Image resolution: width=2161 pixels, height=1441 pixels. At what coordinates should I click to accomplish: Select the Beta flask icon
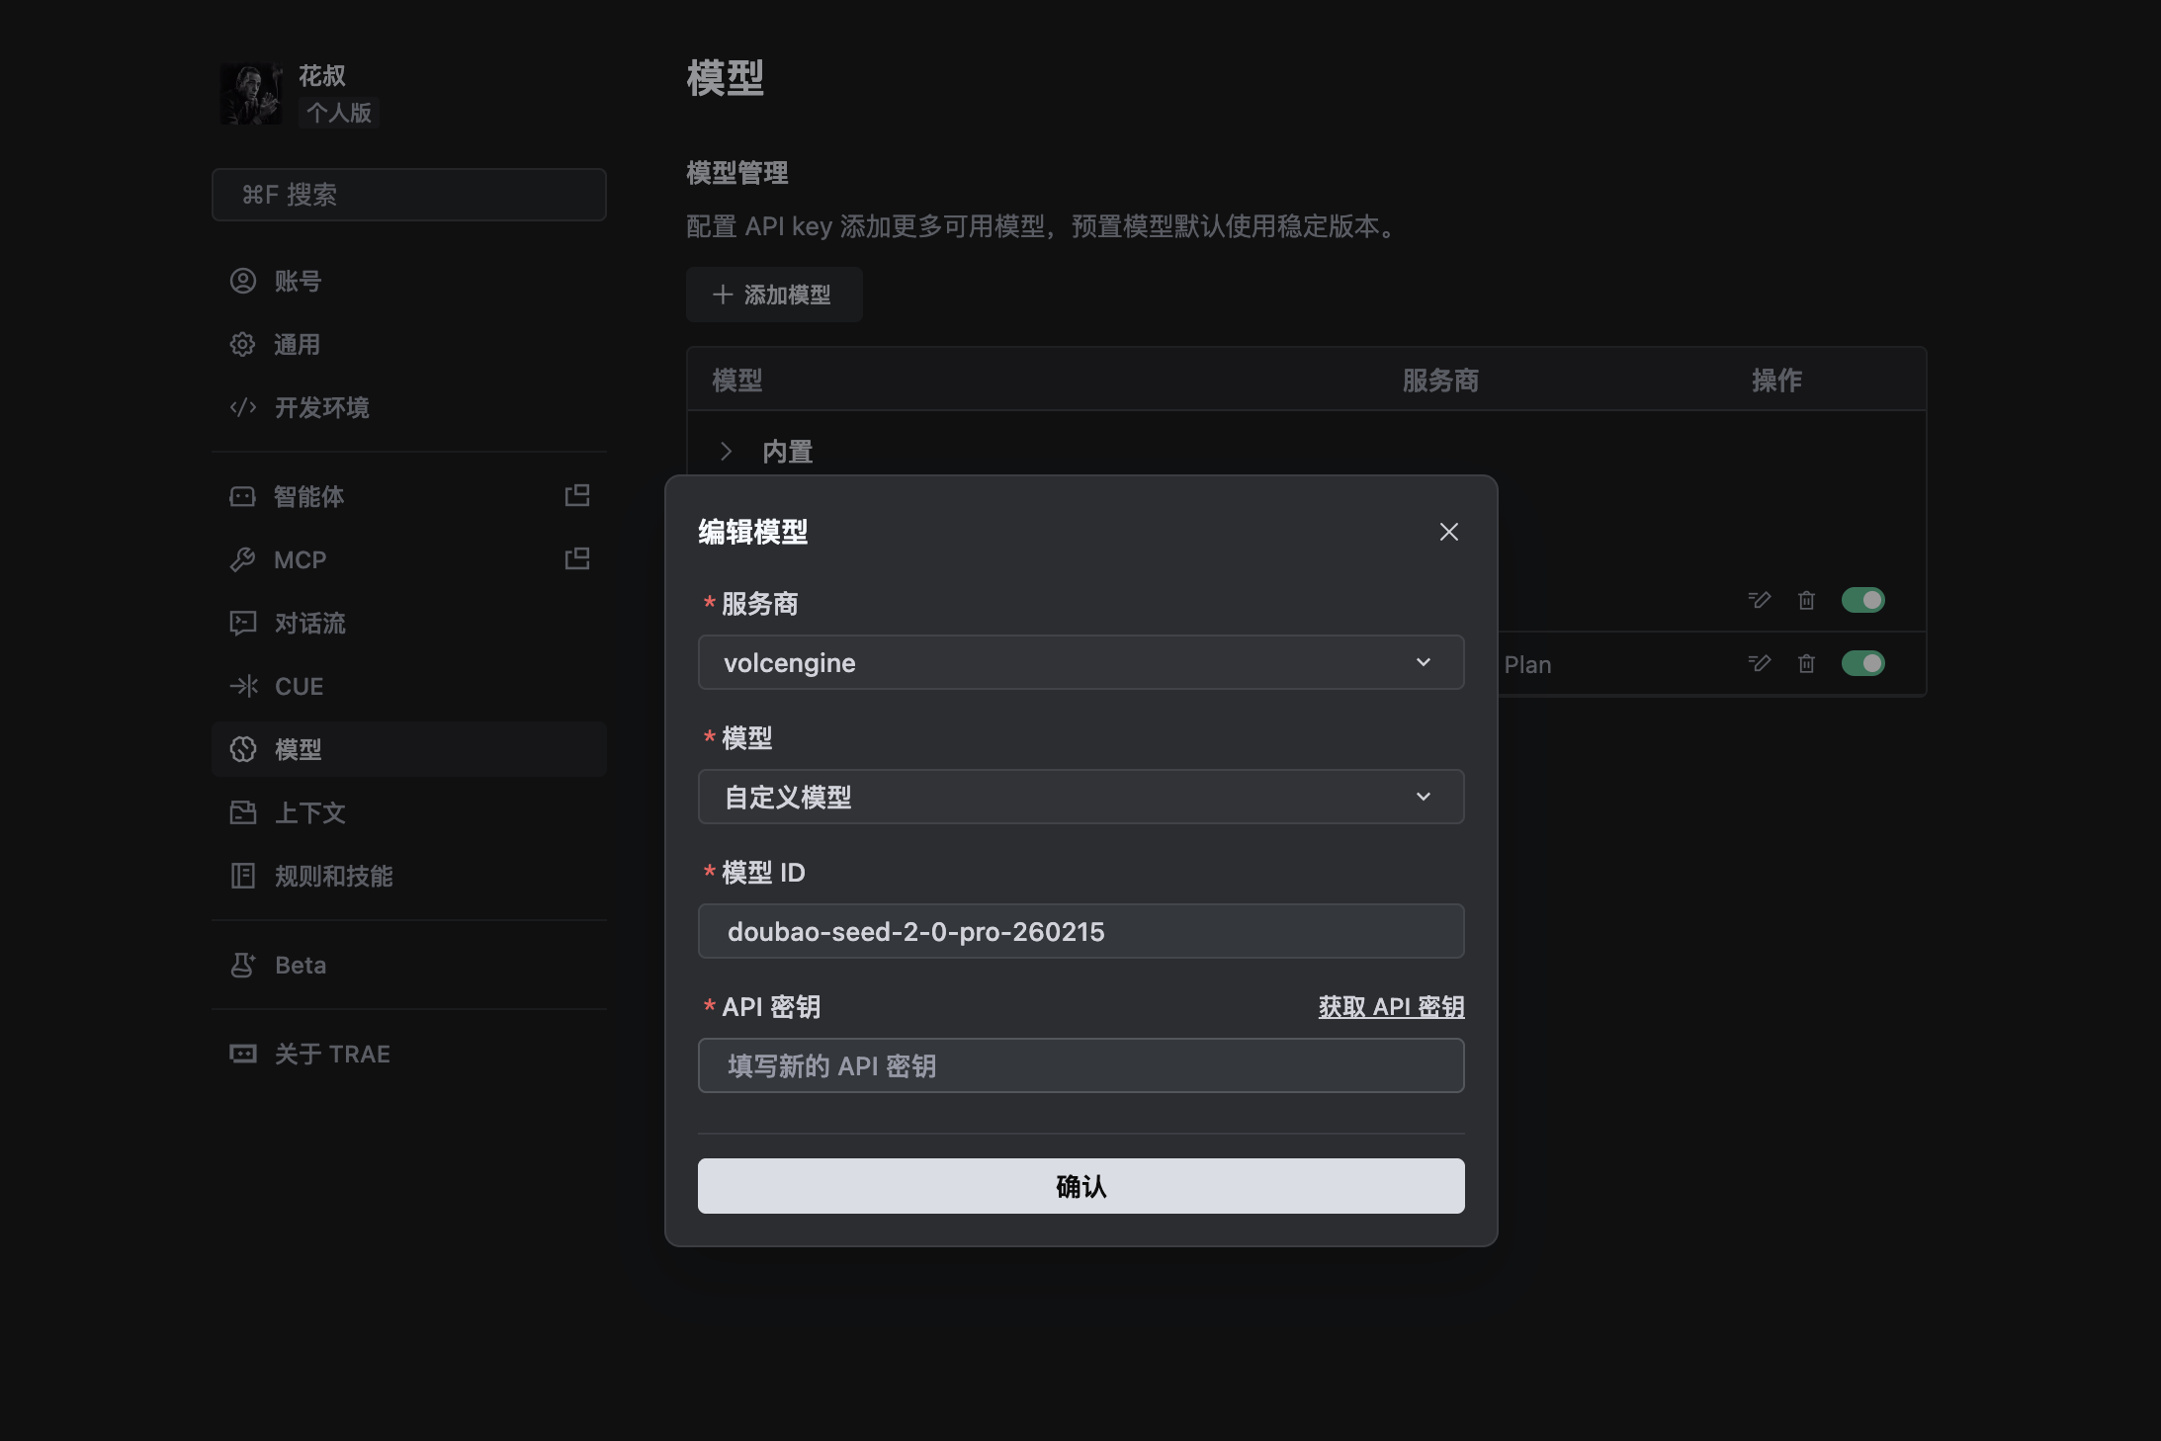[242, 965]
